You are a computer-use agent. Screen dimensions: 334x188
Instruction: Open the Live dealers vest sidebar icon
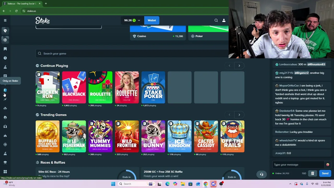[x=5, y=126]
